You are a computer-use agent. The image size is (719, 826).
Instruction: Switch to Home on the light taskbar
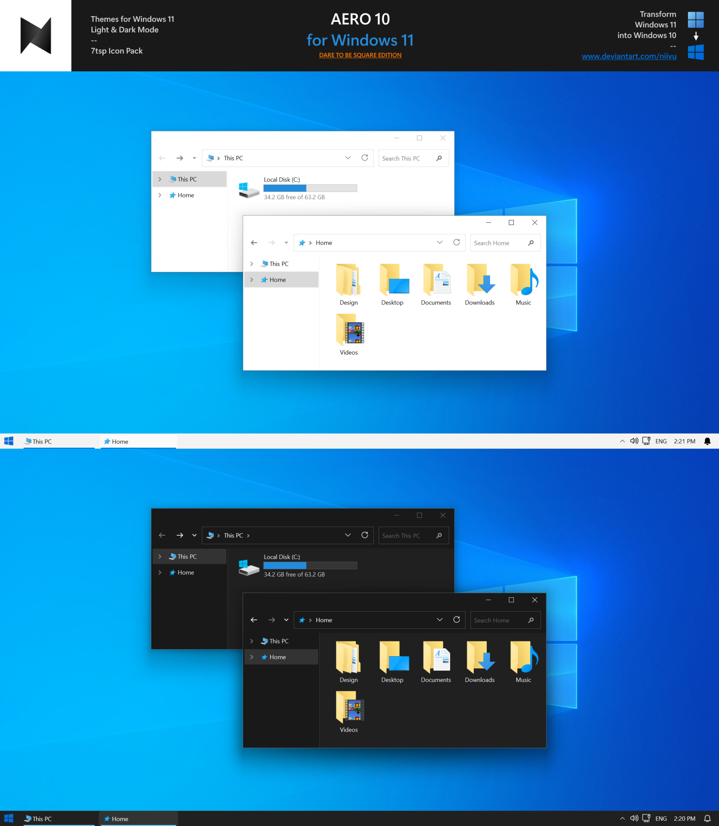(138, 441)
